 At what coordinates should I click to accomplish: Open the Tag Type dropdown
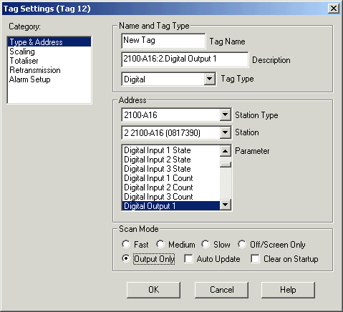coord(209,79)
